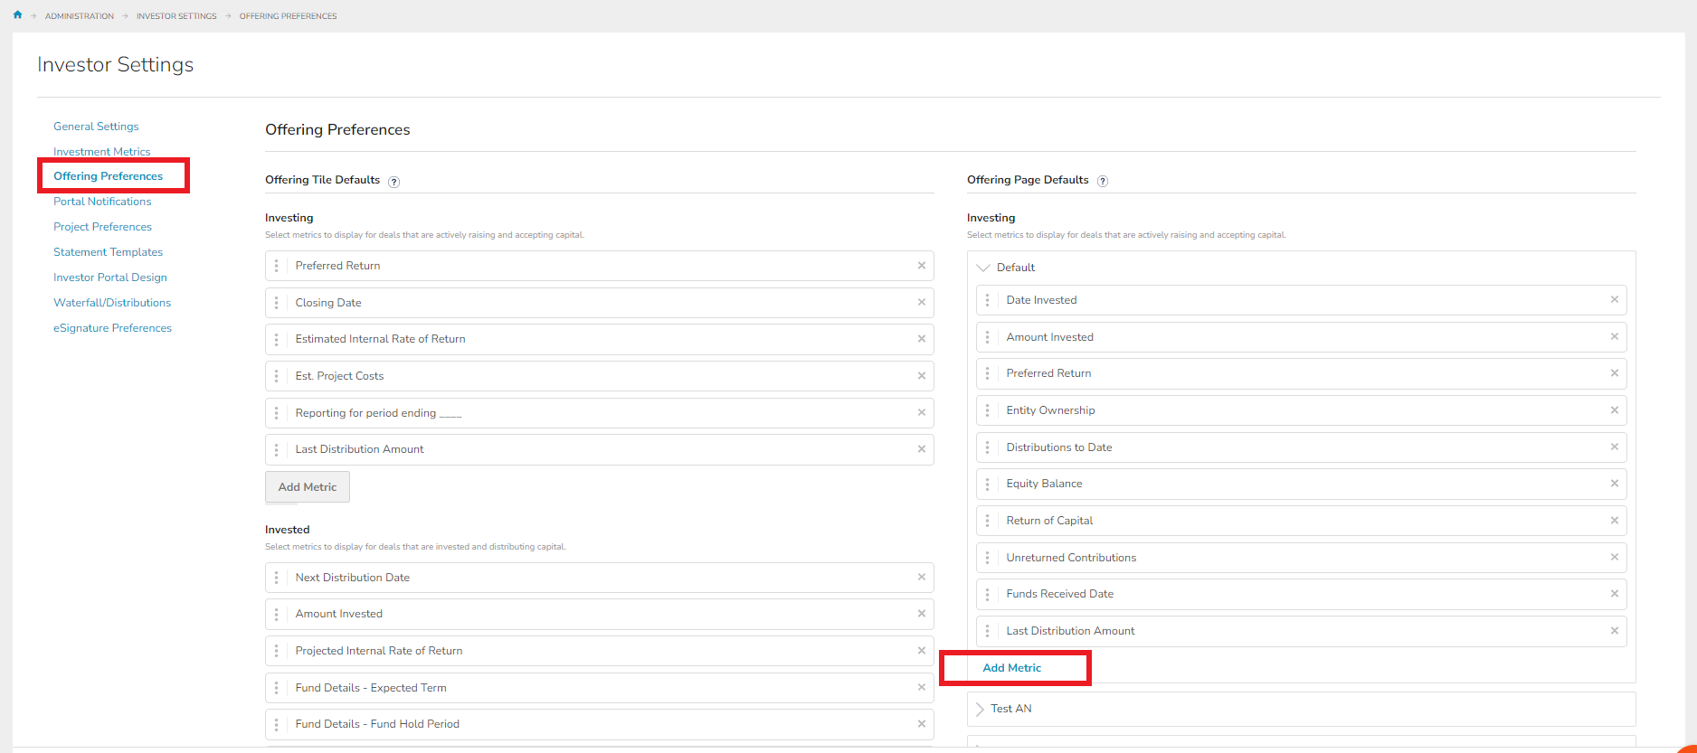Remove Estimated Internal Rate of Return metric
This screenshot has height=753, width=1697.
(x=922, y=339)
